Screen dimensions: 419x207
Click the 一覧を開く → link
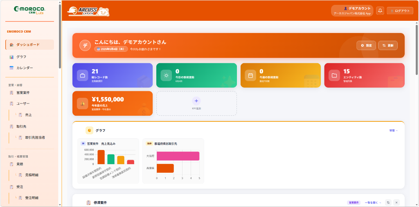(373, 203)
